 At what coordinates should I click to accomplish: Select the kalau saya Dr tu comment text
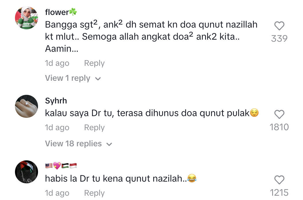pos(152,113)
